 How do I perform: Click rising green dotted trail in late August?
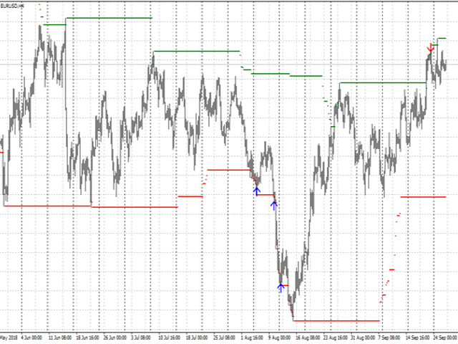pyautogui.click(x=330, y=107)
